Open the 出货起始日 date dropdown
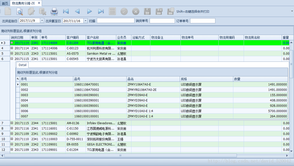The width and height of the screenshot is (294, 166). 42,20
